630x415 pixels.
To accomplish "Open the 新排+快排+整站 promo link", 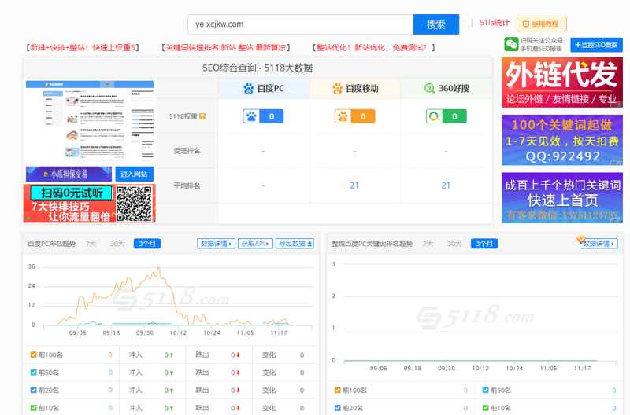I will (83, 48).
